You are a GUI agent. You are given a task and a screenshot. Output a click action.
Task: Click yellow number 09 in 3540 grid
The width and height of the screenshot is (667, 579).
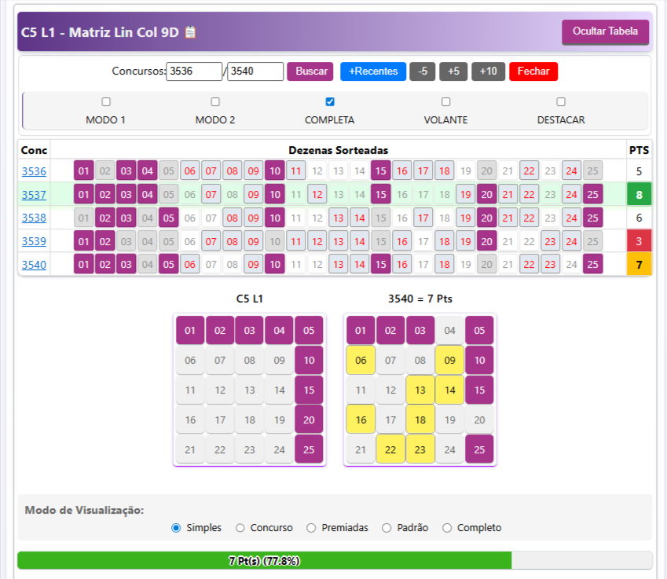pos(450,360)
